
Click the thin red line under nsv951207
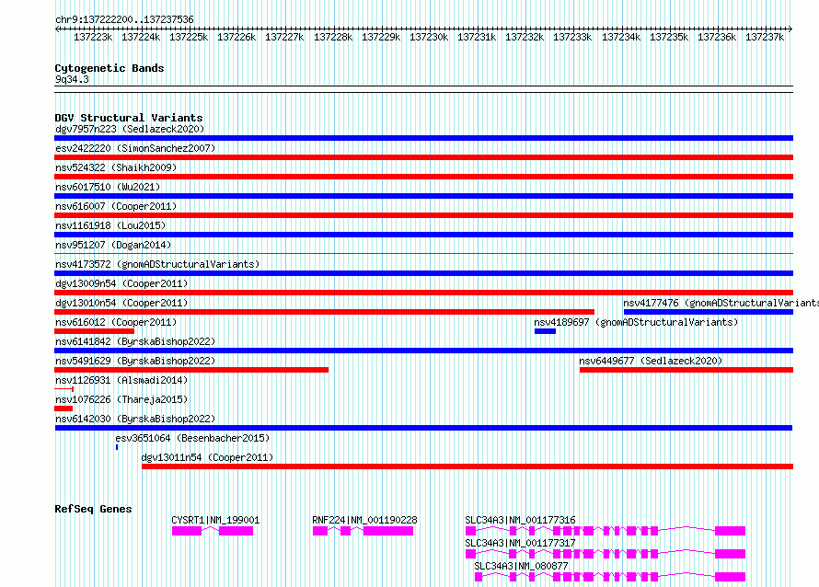point(423,254)
